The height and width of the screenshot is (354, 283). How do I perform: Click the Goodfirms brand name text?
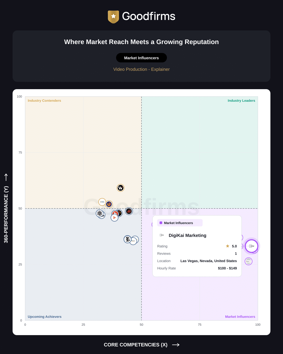[x=149, y=16]
